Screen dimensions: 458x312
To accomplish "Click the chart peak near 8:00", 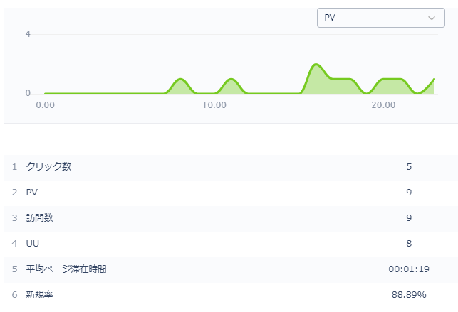I will click(x=180, y=79).
